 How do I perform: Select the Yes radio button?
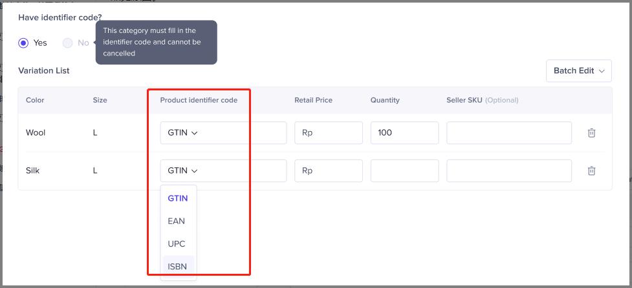(x=24, y=43)
